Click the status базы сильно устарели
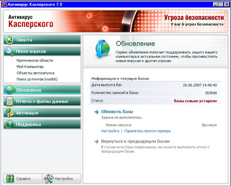 click(x=195, y=101)
